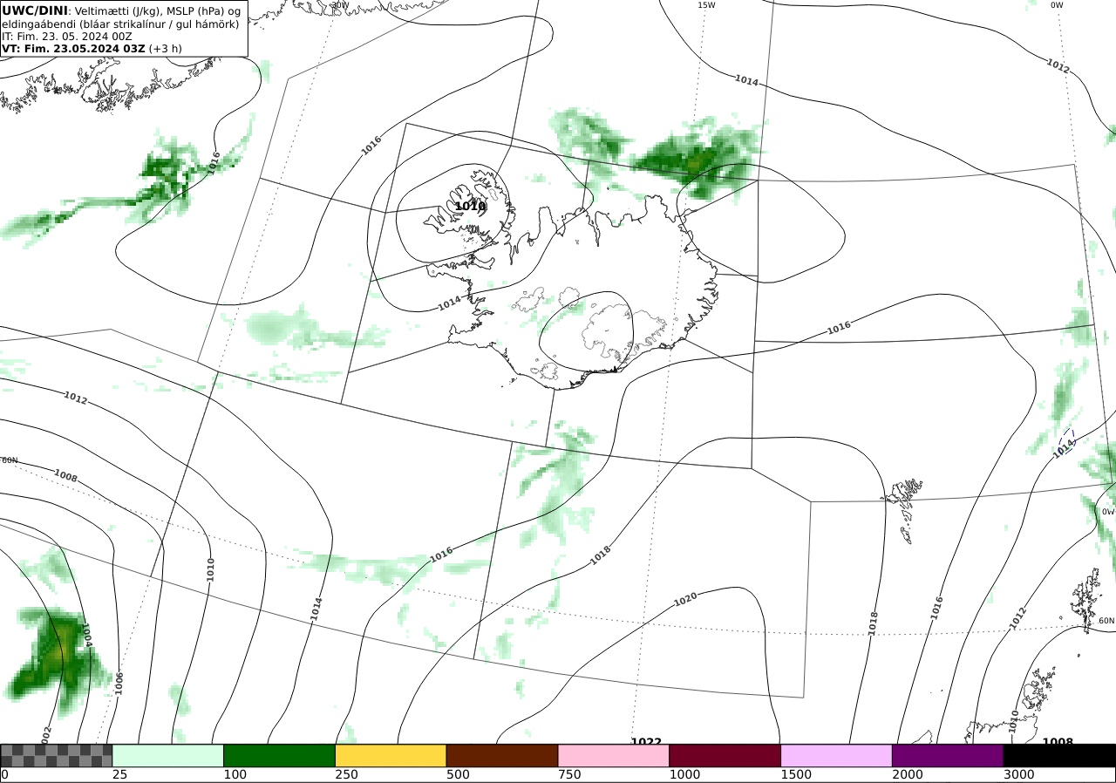The image size is (1116, 783).
Task: Click the 1004 isobar label
Action: 87,634
